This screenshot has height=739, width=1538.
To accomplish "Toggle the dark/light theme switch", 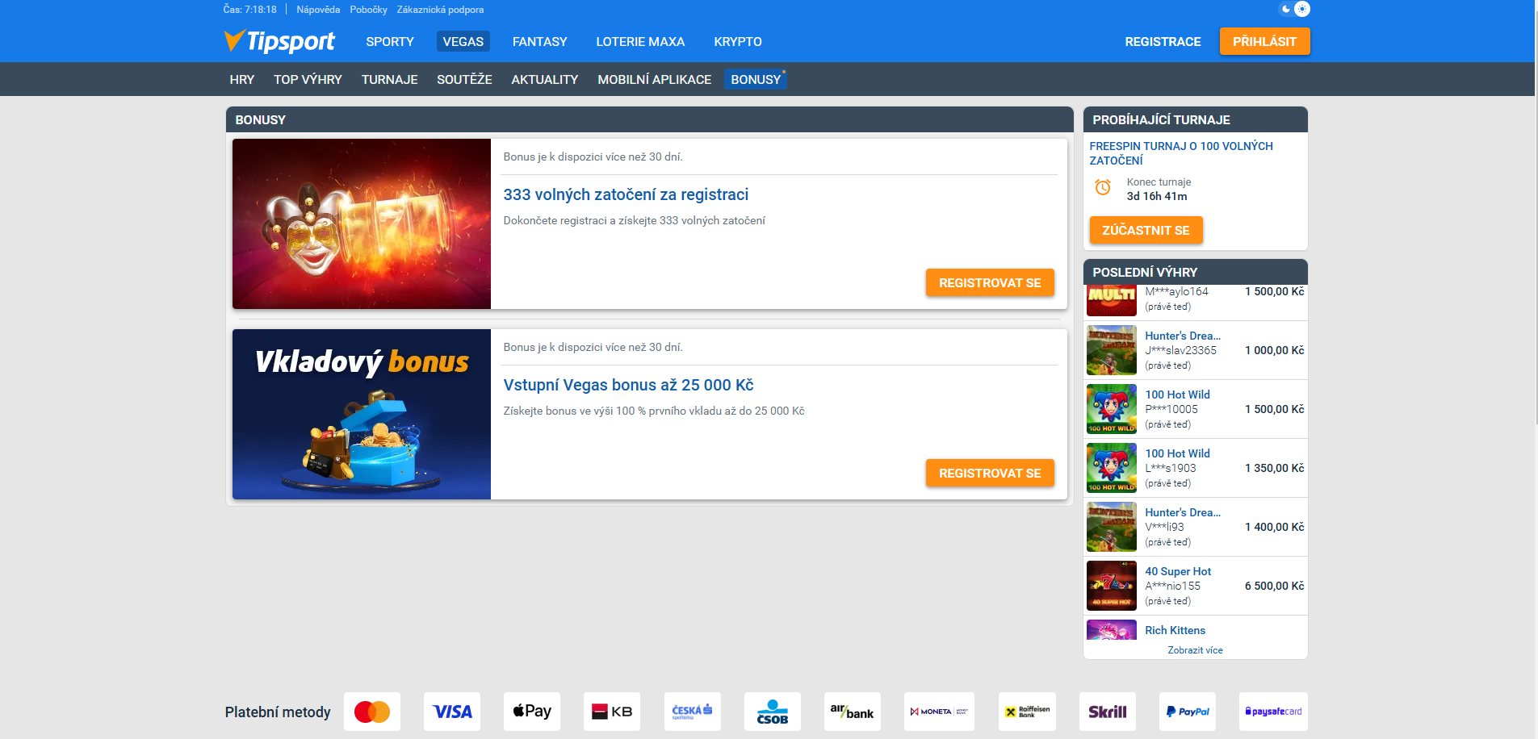I will [1295, 9].
